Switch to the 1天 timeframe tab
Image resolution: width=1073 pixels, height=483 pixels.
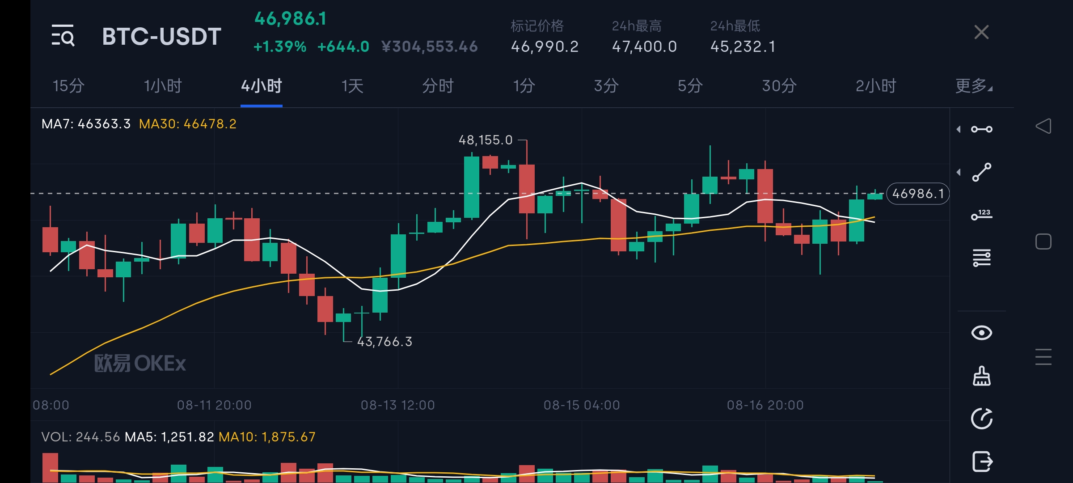coord(352,86)
